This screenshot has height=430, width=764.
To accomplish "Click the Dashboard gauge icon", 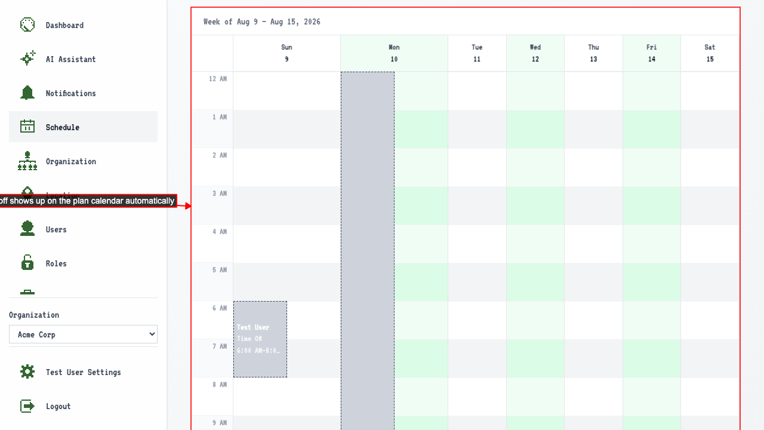I will (x=27, y=24).
